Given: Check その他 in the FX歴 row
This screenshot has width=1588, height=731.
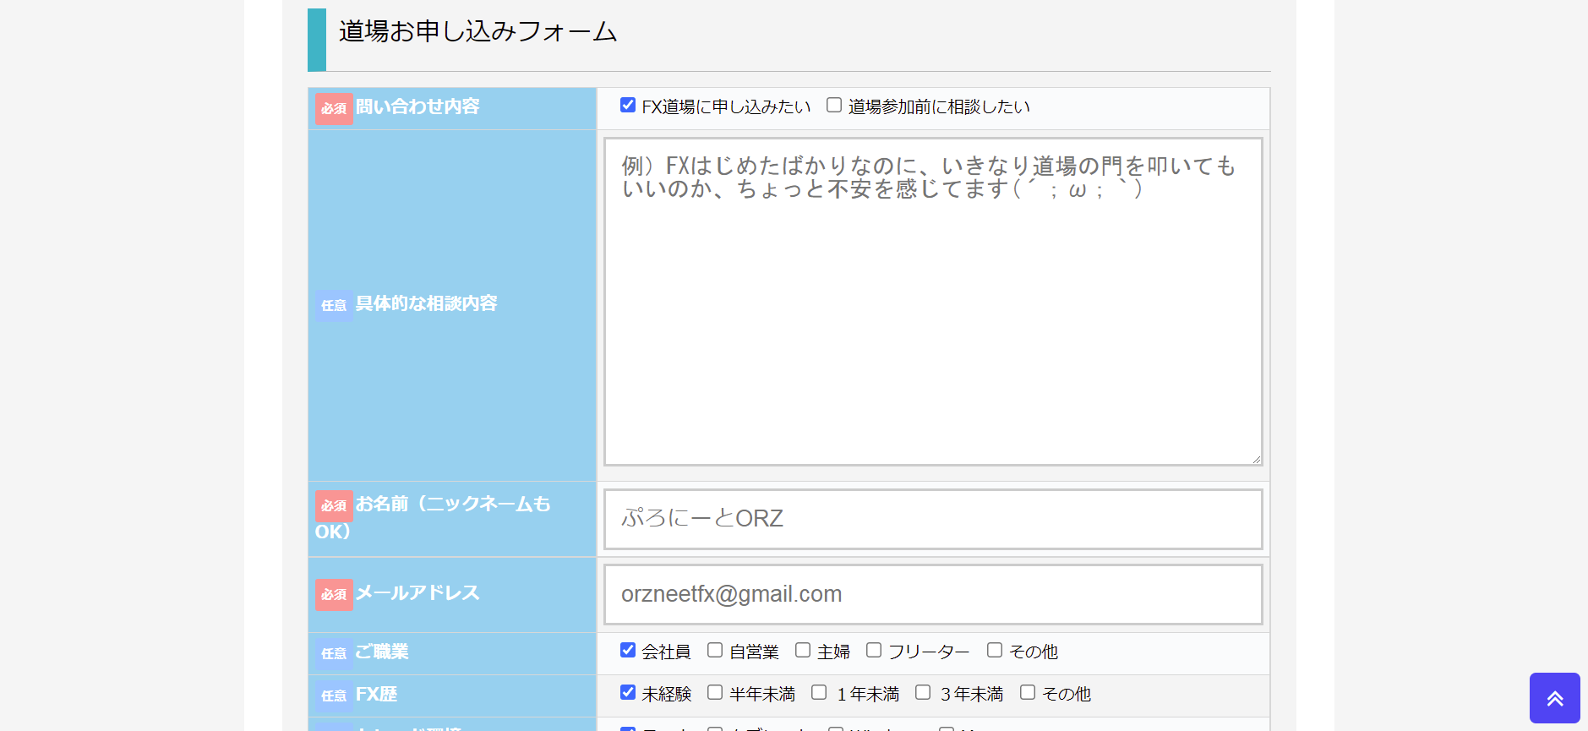Looking at the screenshot, I should click(x=1028, y=692).
